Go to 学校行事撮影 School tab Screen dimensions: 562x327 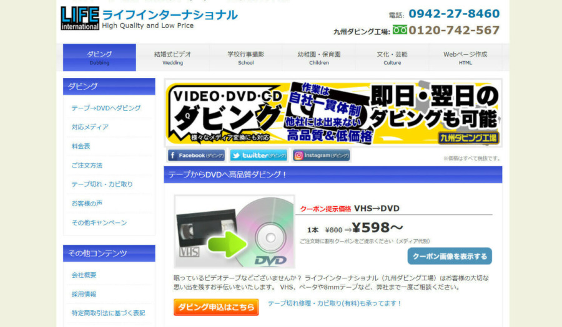click(246, 57)
